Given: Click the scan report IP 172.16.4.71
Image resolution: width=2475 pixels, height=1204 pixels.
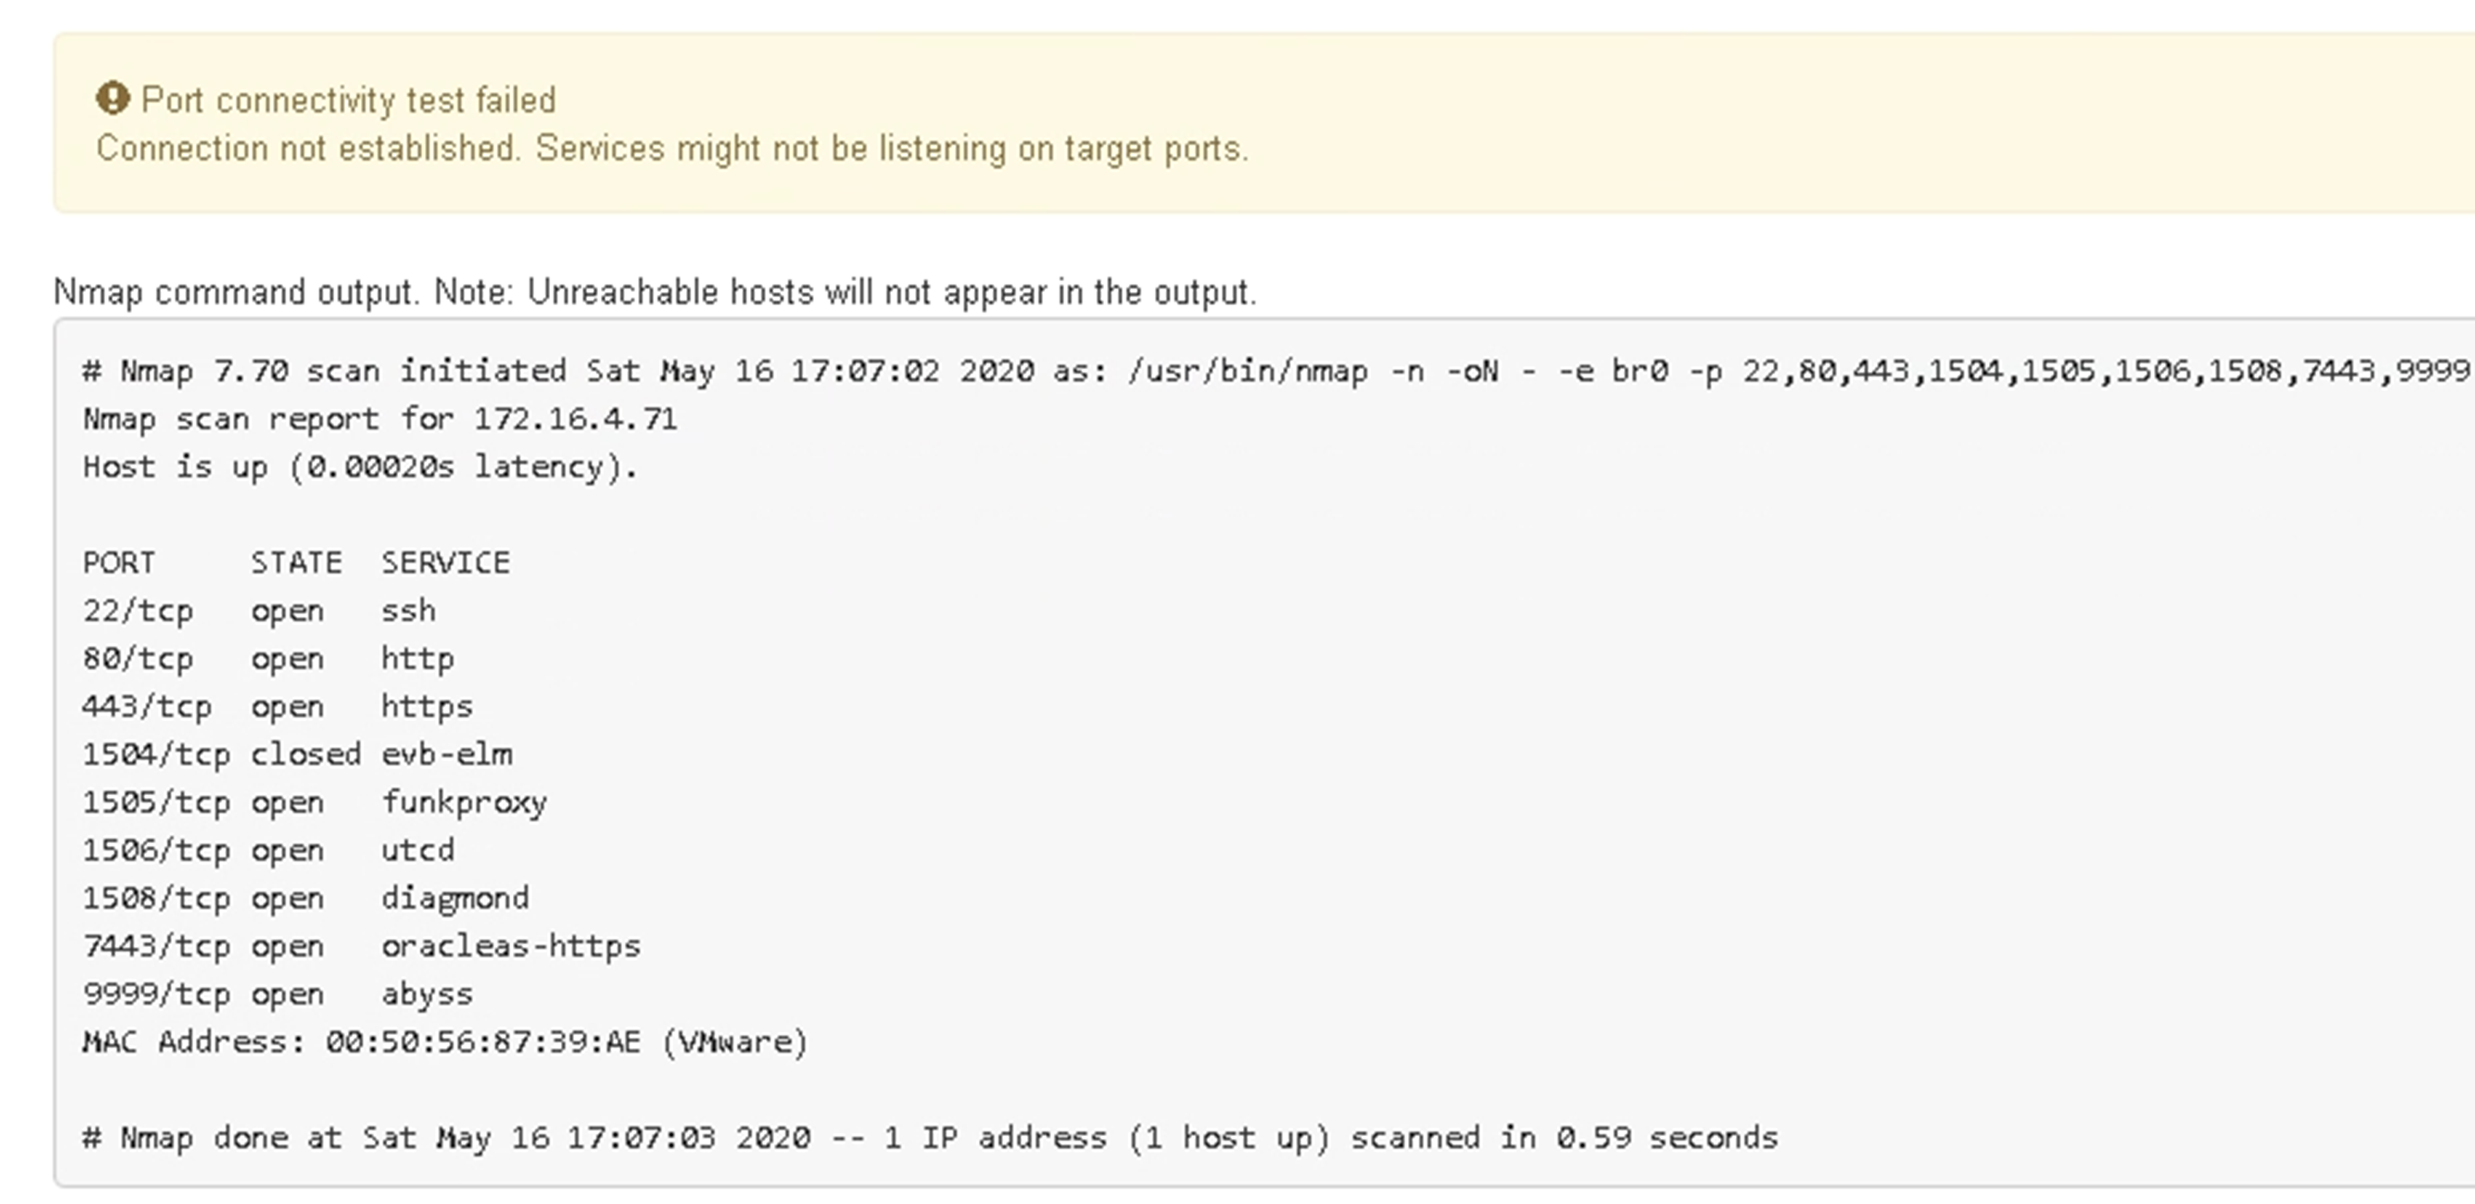Looking at the screenshot, I should tap(575, 420).
